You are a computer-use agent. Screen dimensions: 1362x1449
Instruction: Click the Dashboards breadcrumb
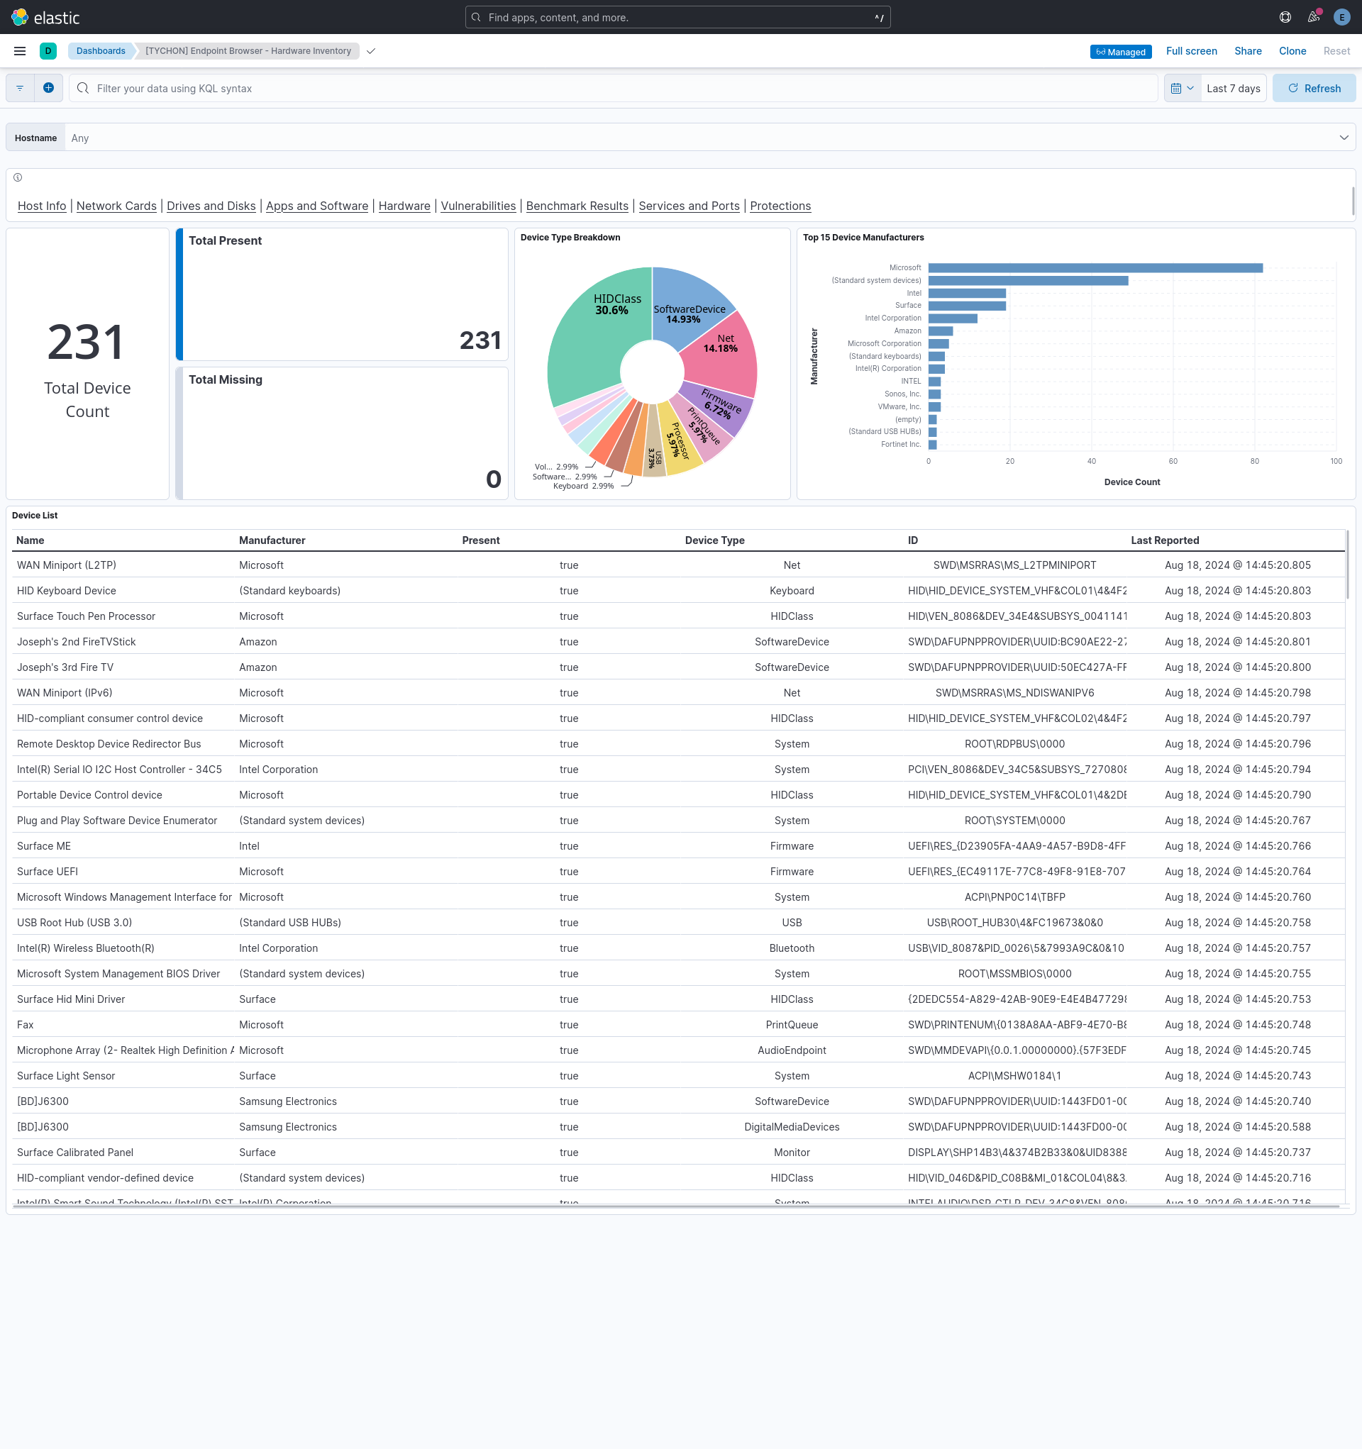point(101,51)
